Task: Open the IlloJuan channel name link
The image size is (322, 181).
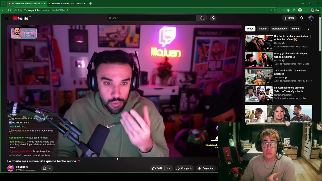Action: click(x=21, y=167)
